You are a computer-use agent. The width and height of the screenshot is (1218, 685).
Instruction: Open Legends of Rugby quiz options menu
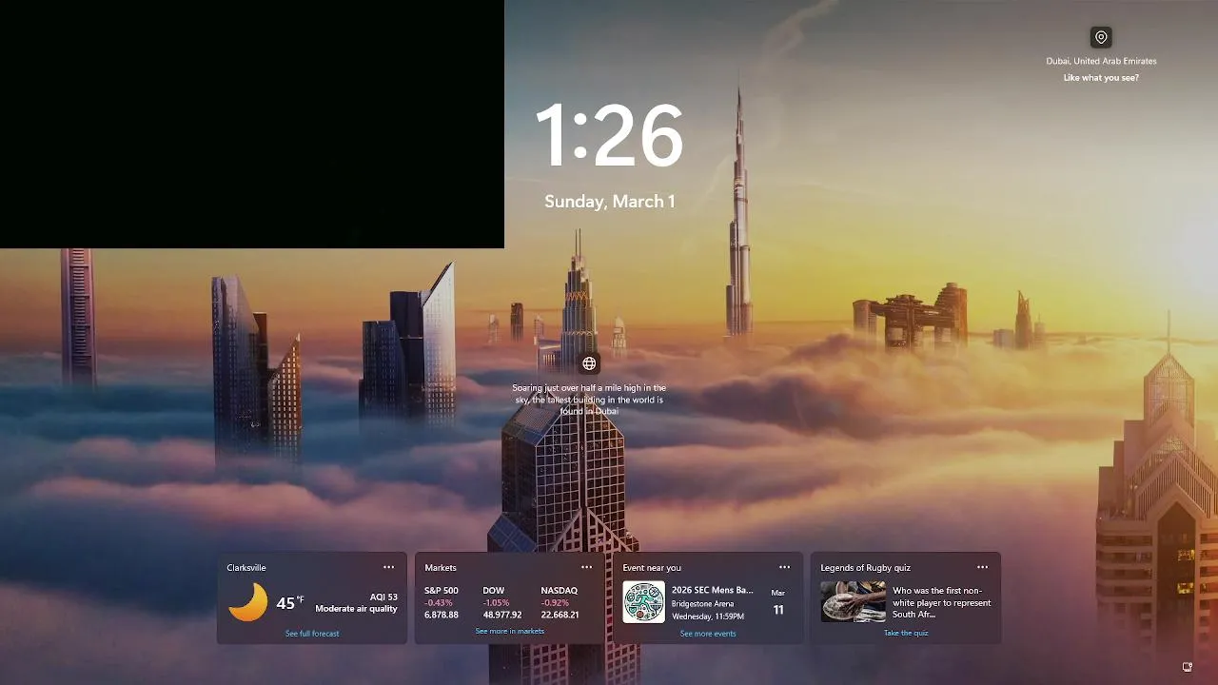click(x=982, y=567)
